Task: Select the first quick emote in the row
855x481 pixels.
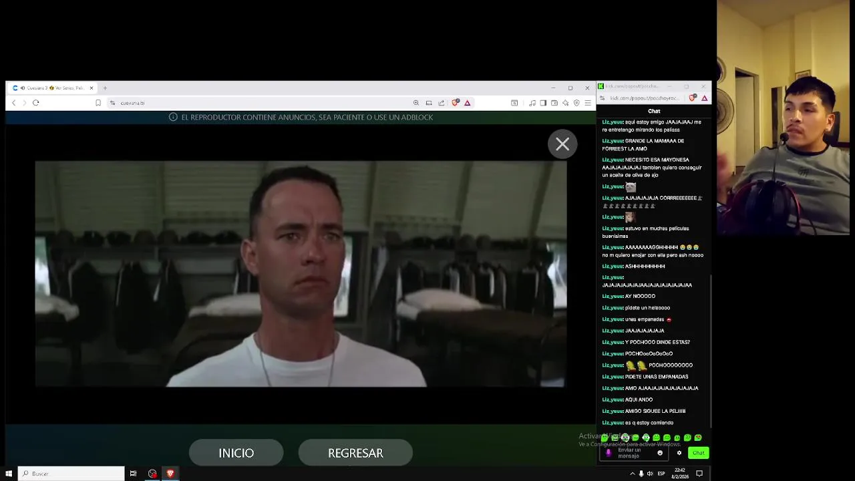Action: click(x=605, y=438)
